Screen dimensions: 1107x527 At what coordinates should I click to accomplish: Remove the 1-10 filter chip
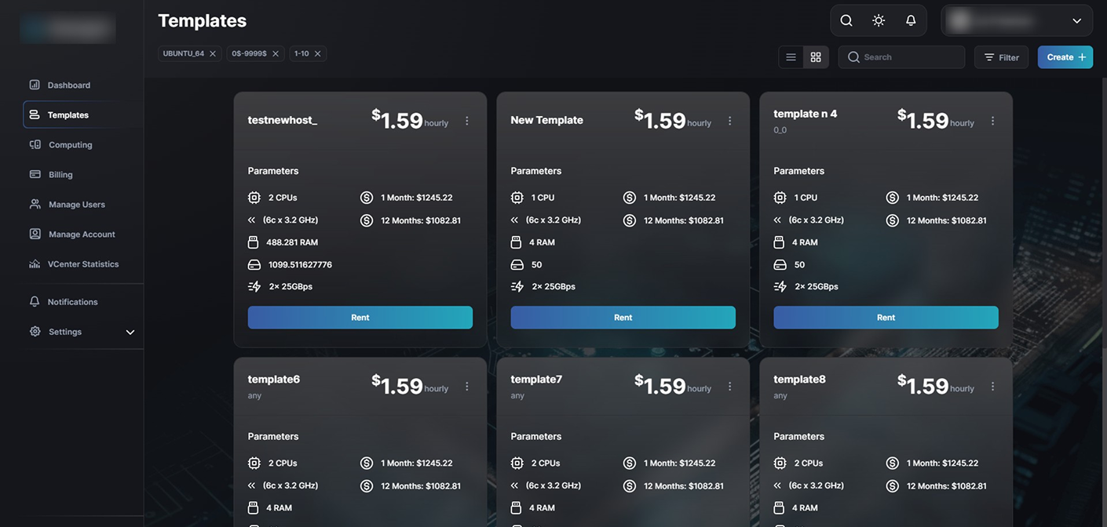(318, 53)
